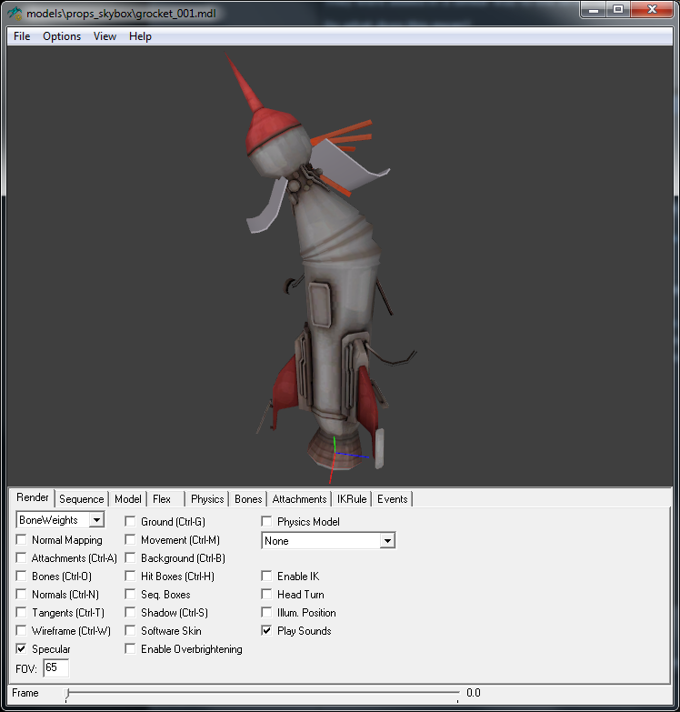Uncheck the Specular option
680x712 pixels.
click(x=21, y=649)
